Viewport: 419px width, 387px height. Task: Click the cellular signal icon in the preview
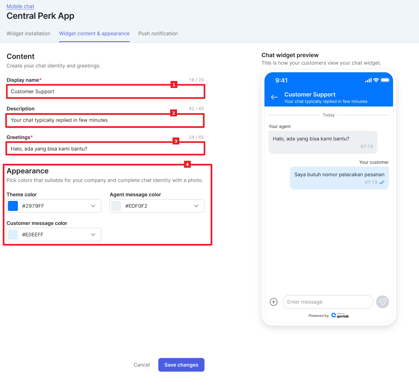coord(368,80)
